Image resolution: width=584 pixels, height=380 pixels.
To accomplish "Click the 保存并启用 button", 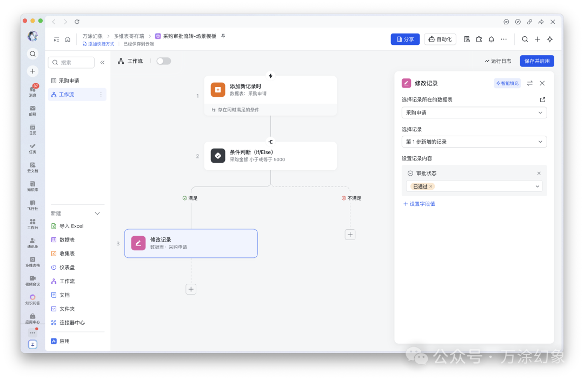I will 536,61.
